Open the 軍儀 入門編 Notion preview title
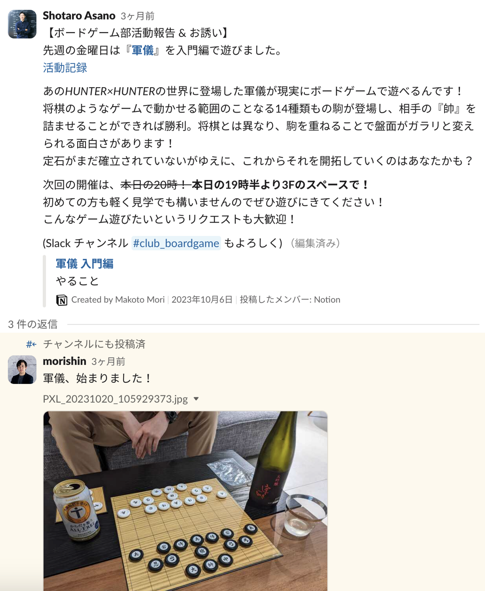 click(85, 264)
